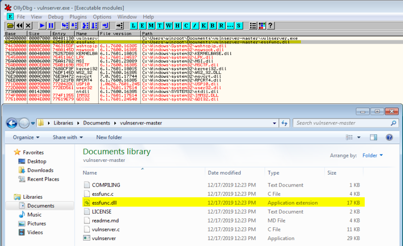
Task: Select Music under Libraries
Action: pyautogui.click(x=34, y=215)
